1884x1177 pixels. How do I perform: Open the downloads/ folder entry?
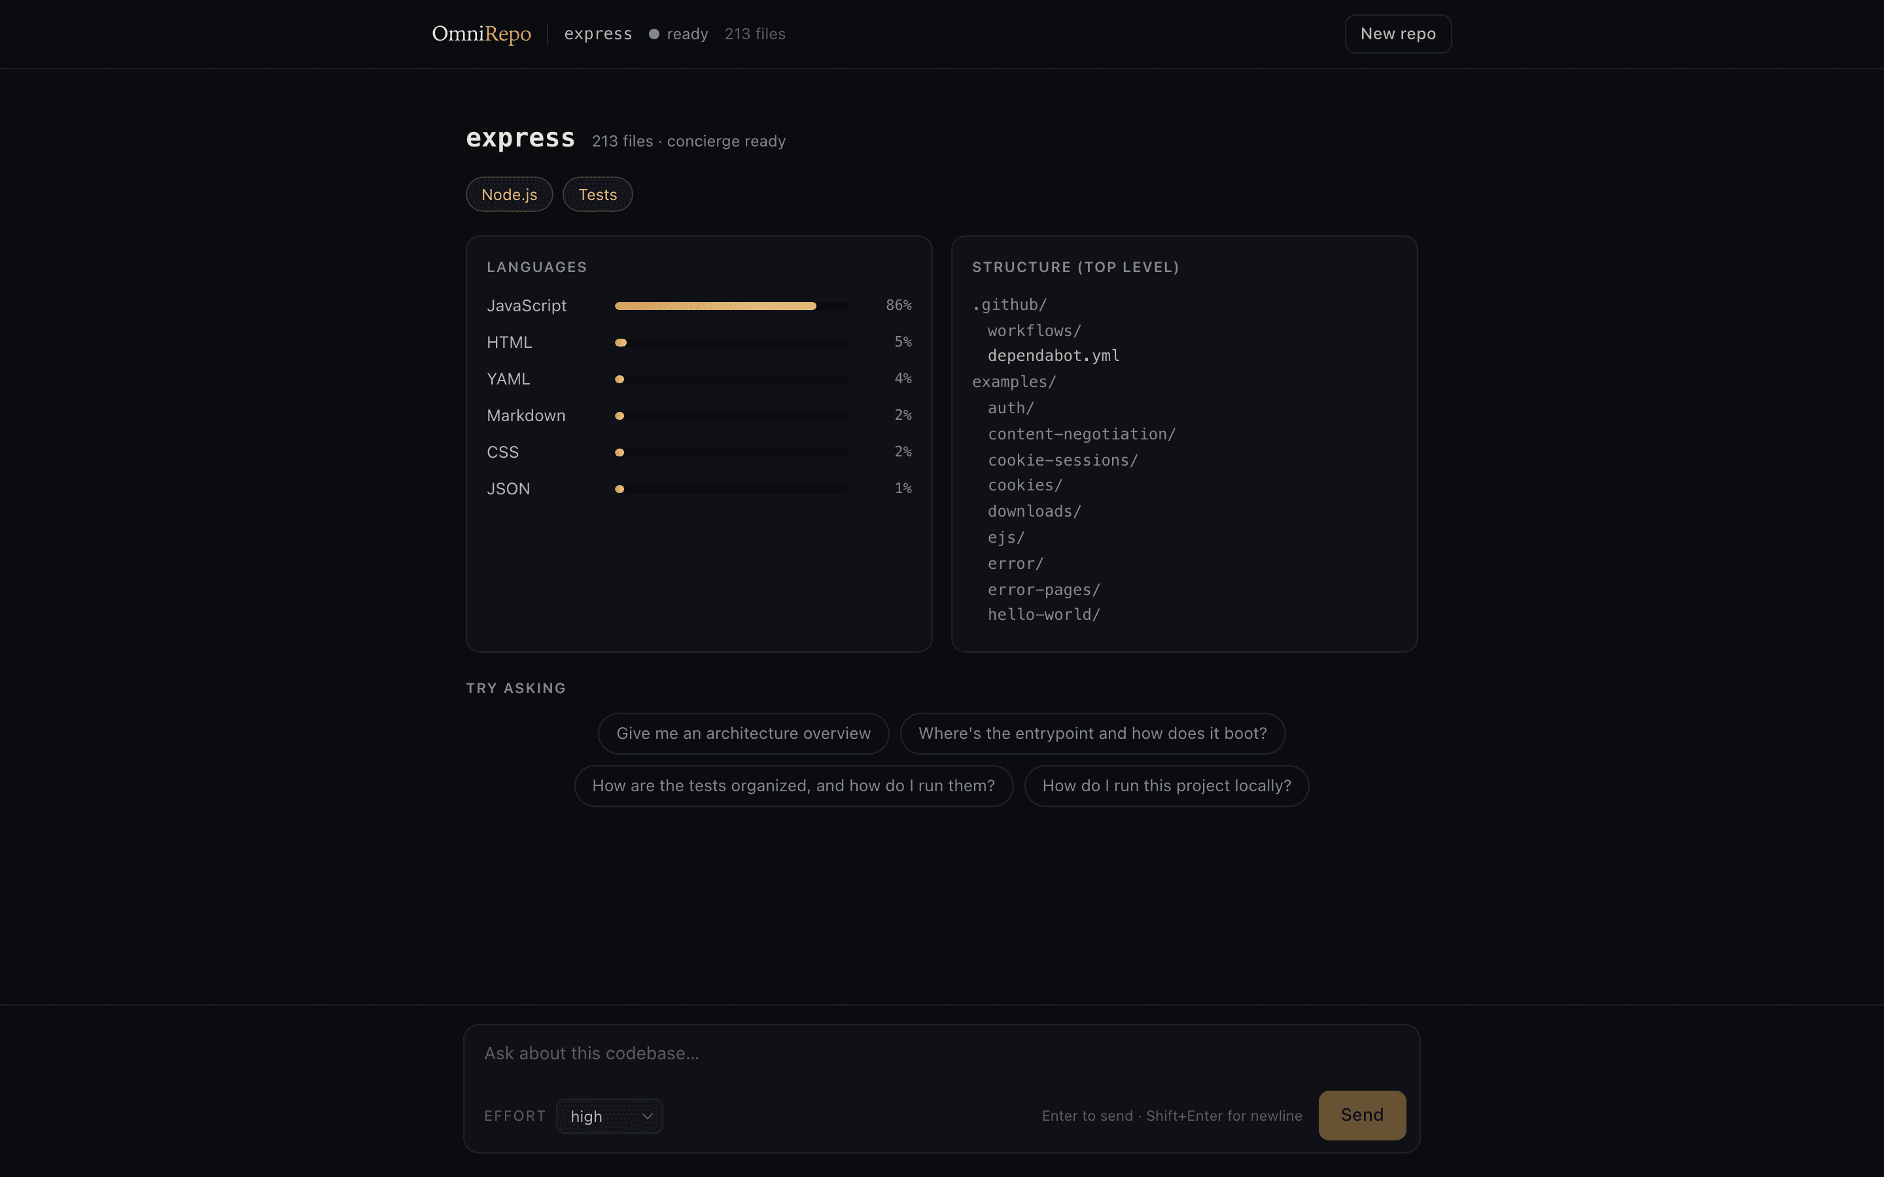coord(1034,511)
